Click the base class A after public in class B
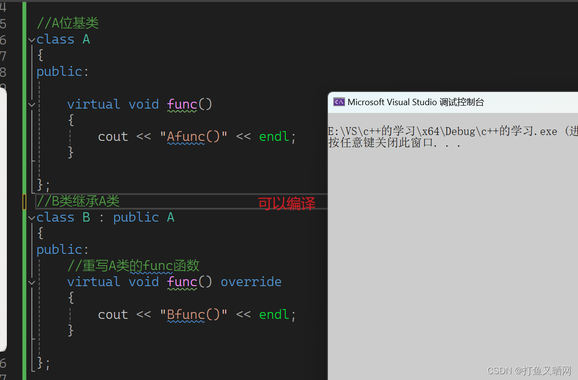This screenshot has height=380, width=578. coord(170,217)
